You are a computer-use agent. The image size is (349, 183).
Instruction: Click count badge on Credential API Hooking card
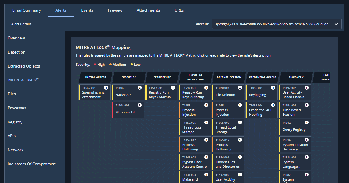pos(273,105)
